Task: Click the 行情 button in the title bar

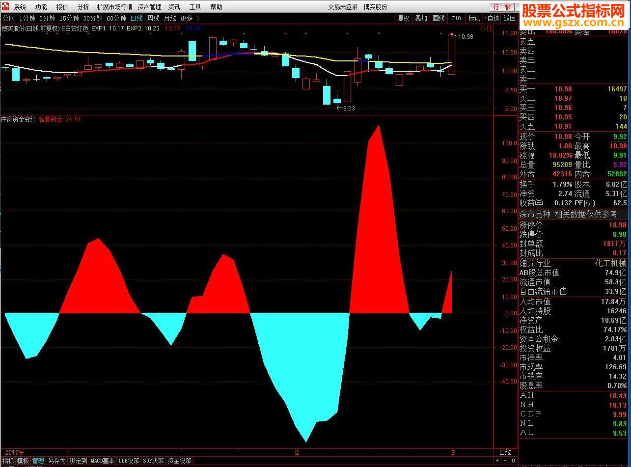Action: (502, 7)
